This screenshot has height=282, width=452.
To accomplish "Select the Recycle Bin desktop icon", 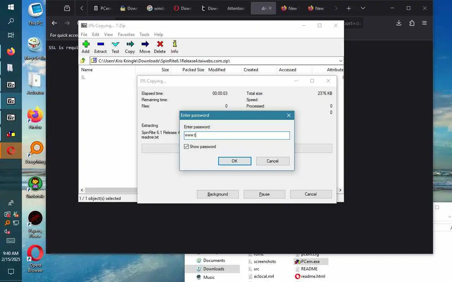I will [35, 49].
